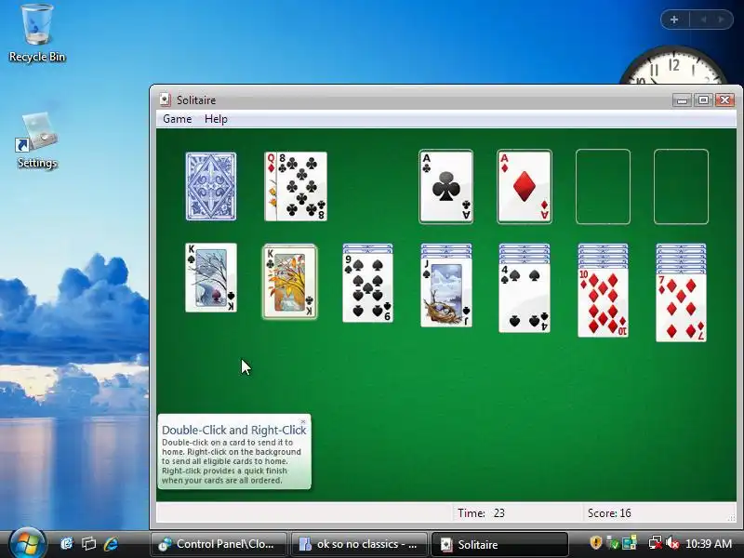Switch to 'ok so no classics' taskbar button
This screenshot has width=744, height=558.
click(x=359, y=544)
